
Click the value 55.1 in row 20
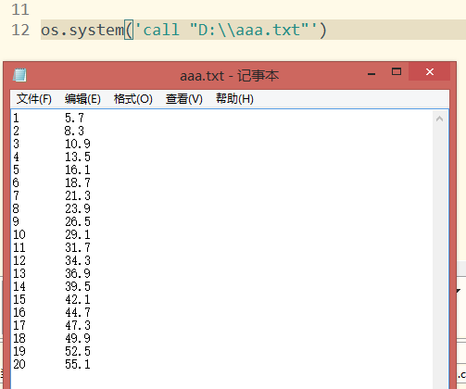coord(78,364)
